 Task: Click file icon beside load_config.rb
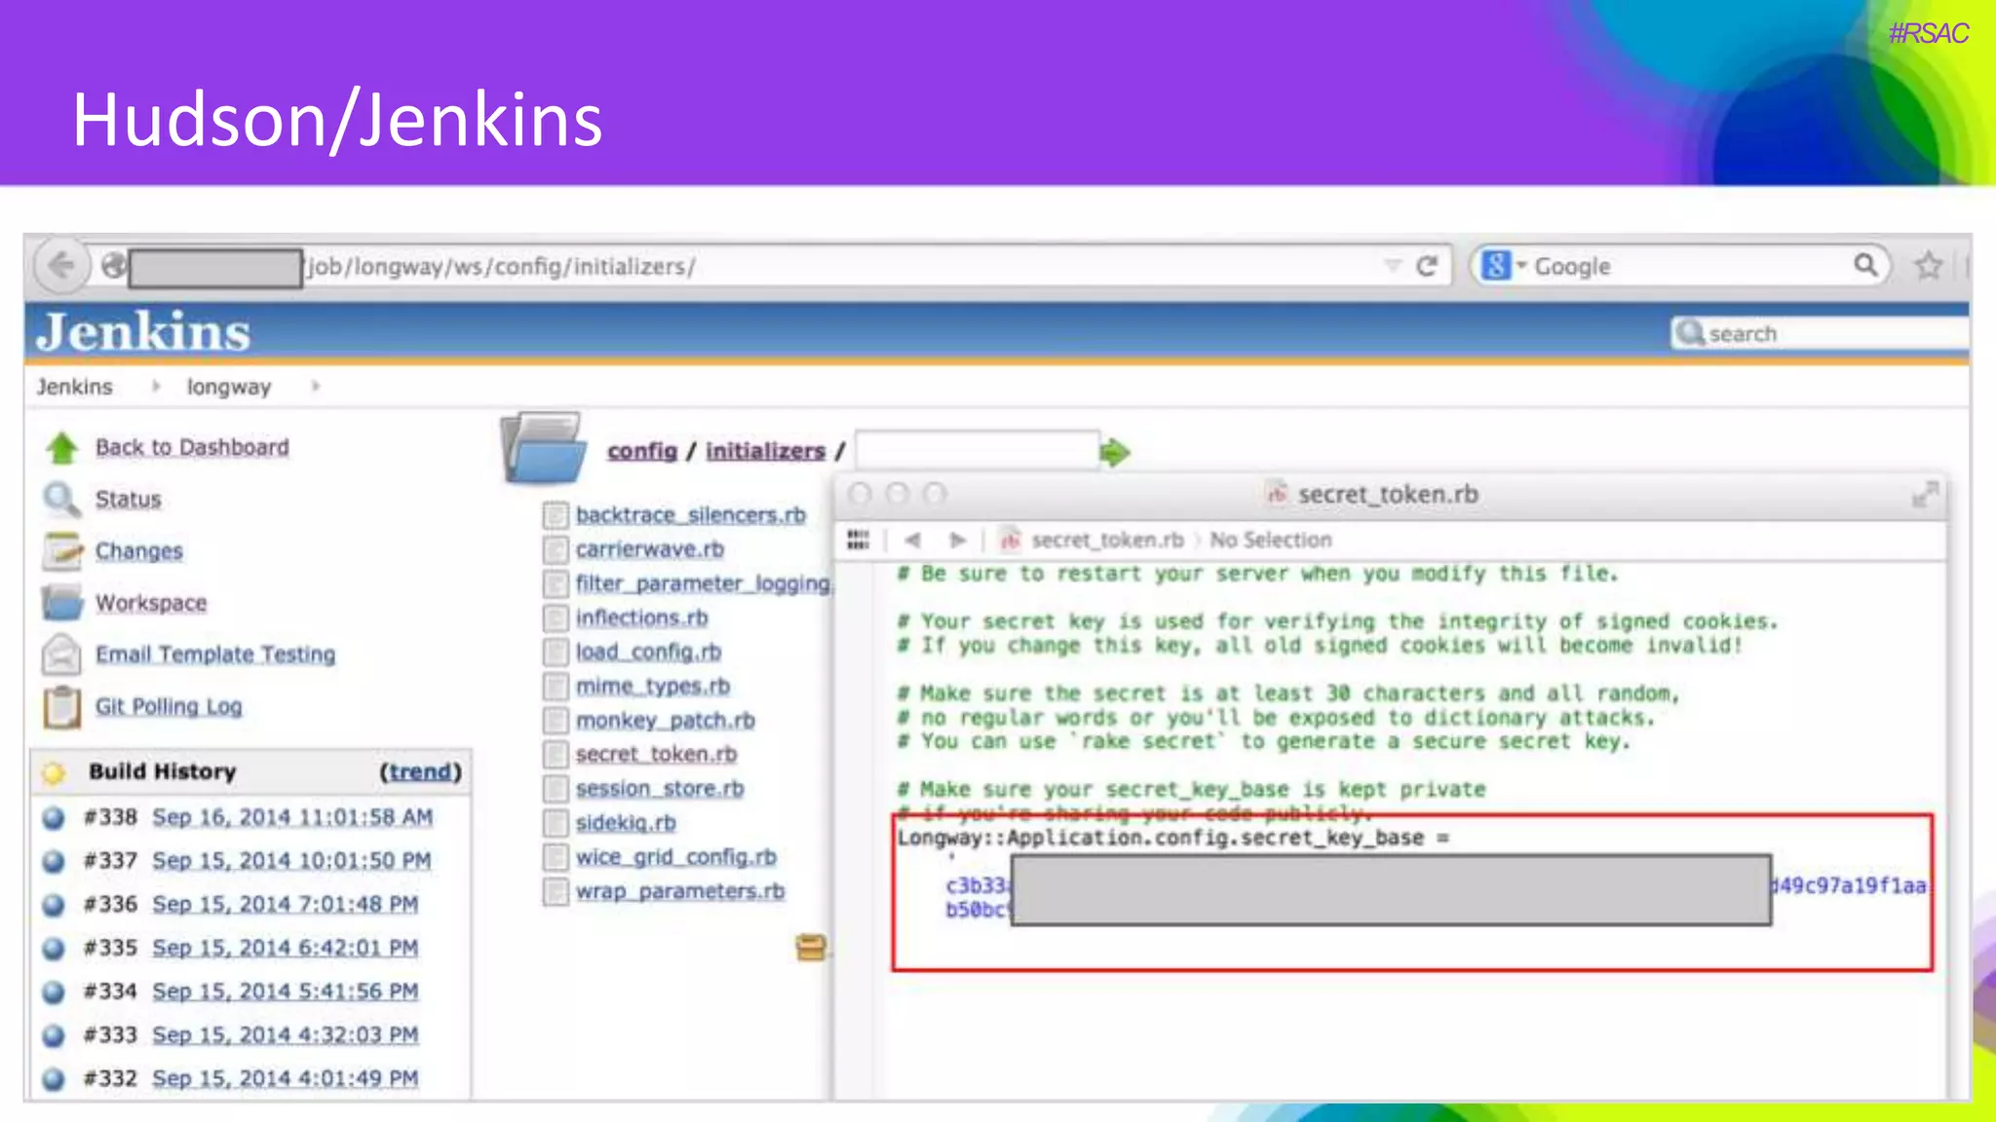point(556,653)
